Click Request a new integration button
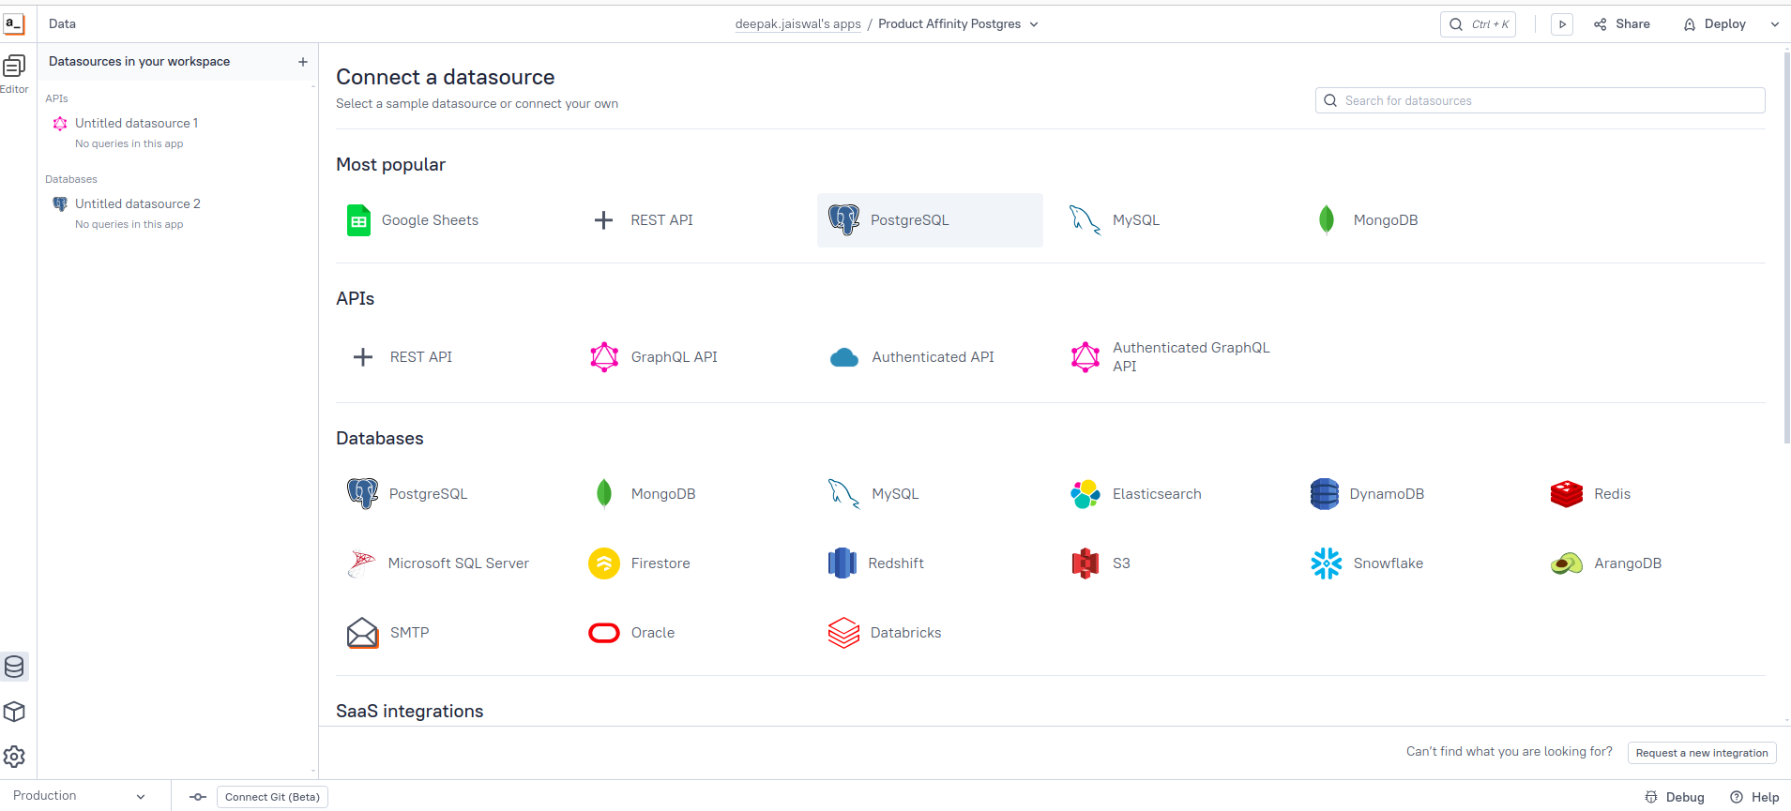1791x811 pixels. pyautogui.click(x=1702, y=753)
